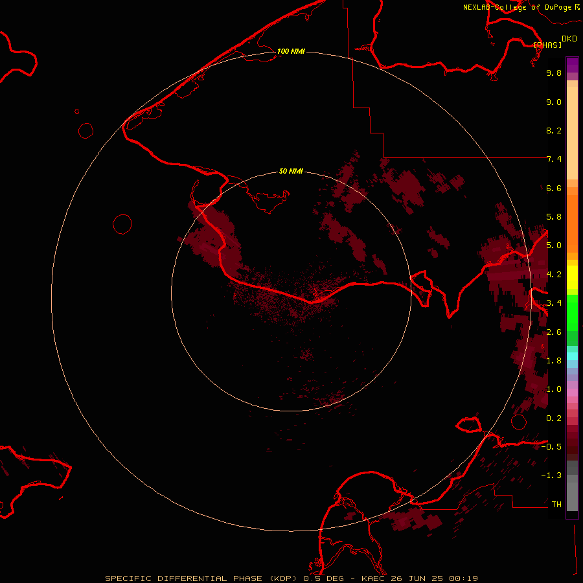Click the 100 NMI range ring label

click(291, 51)
